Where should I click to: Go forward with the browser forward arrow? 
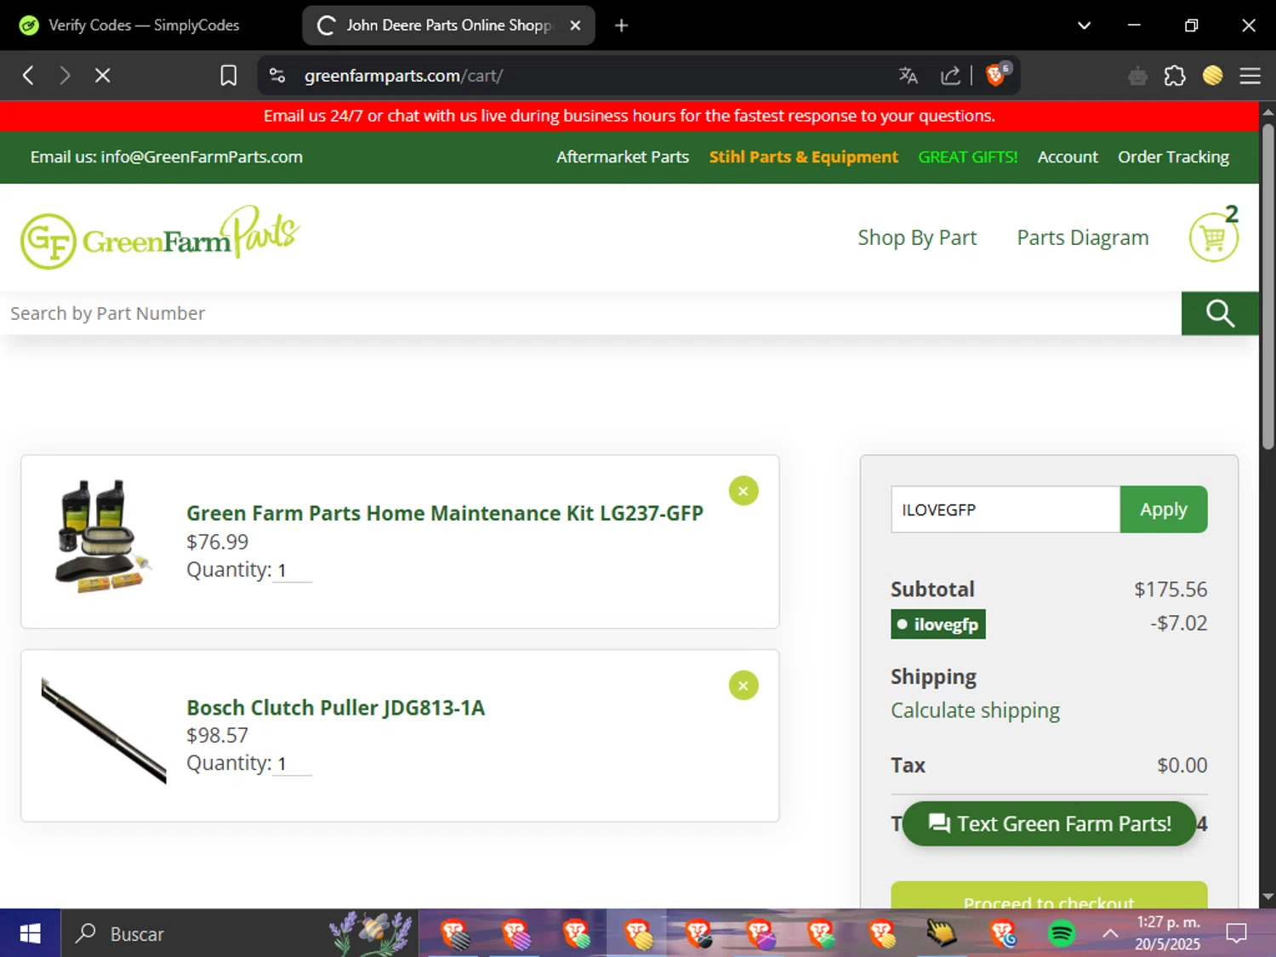pyautogui.click(x=65, y=76)
